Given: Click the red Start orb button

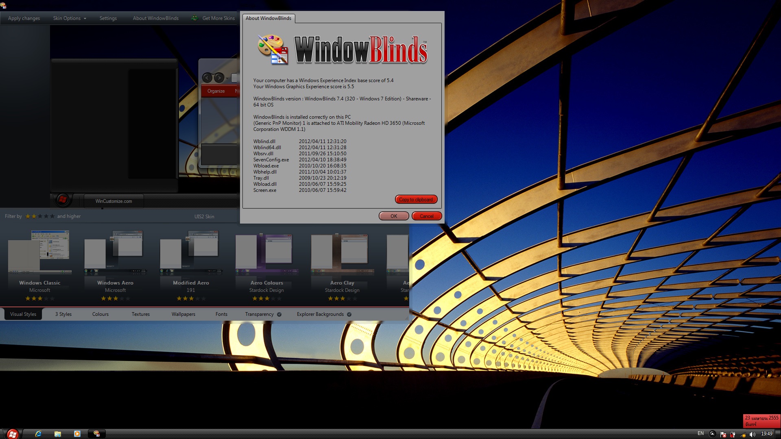Looking at the screenshot, I should (13, 434).
